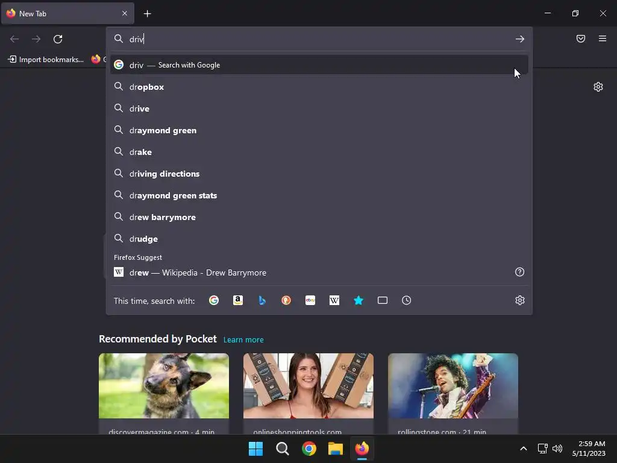Search this time with eBay
617x463 pixels.
(310, 300)
